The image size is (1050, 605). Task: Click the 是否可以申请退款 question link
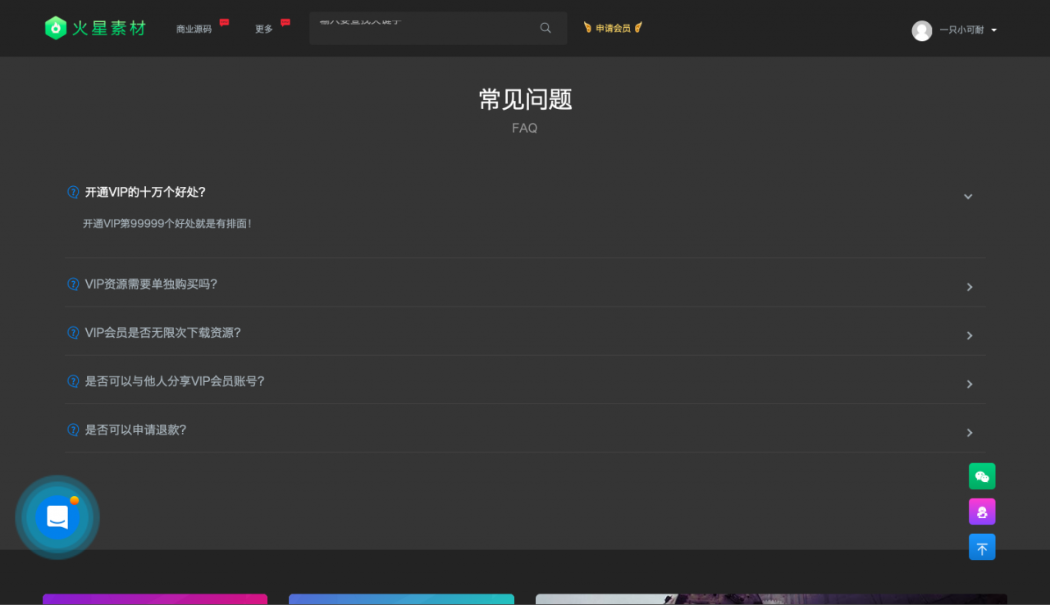135,430
